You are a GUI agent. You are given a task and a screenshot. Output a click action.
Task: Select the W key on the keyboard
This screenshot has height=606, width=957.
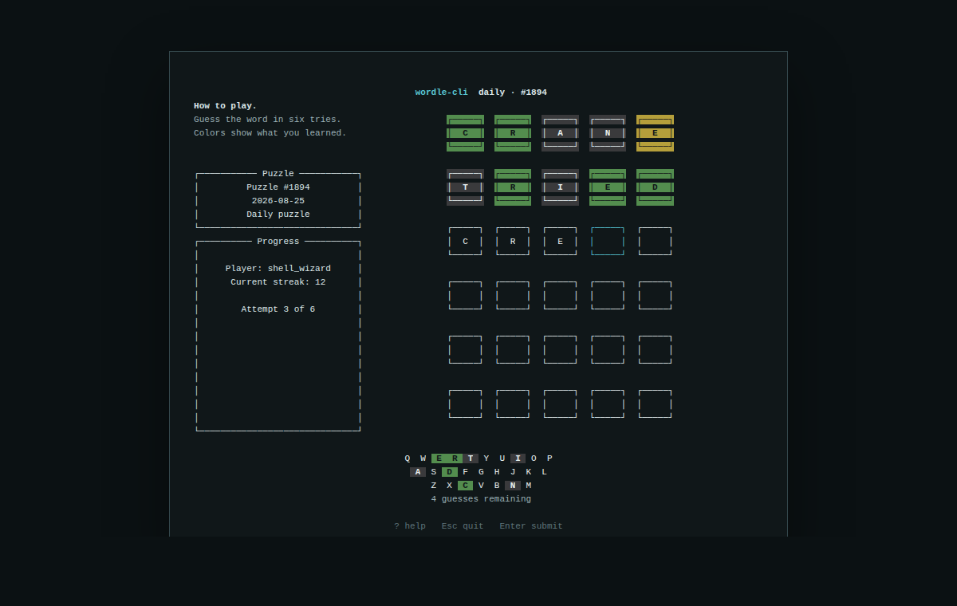(423, 458)
